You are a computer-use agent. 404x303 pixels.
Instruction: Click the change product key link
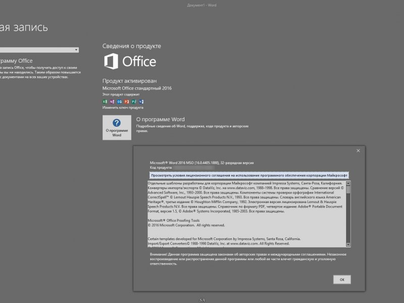[123, 108]
